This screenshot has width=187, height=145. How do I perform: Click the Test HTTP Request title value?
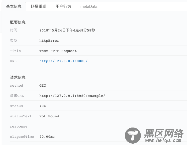[58, 51]
